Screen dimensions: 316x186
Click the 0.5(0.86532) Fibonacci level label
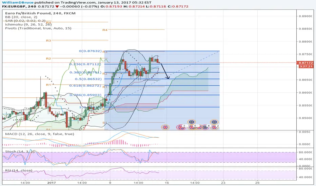click(88, 79)
